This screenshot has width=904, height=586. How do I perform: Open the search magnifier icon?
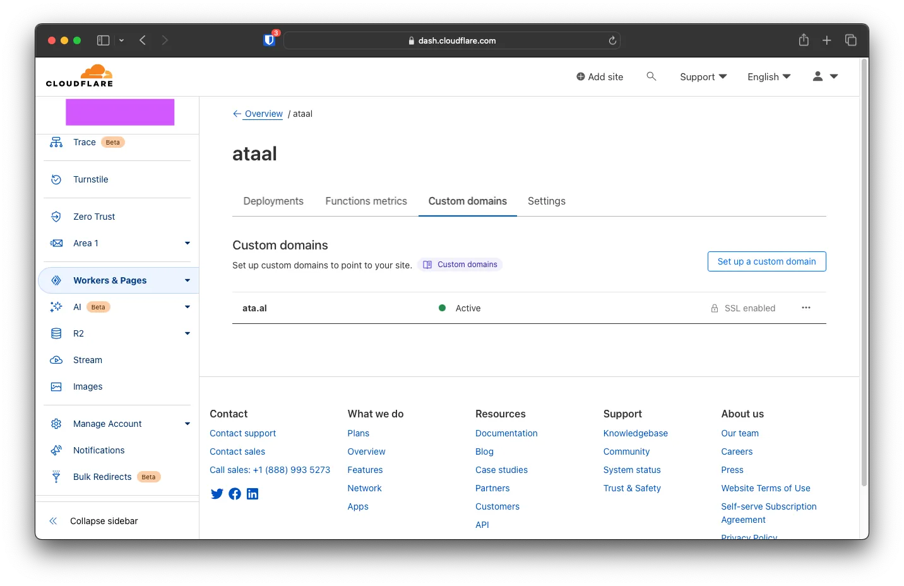coord(651,76)
